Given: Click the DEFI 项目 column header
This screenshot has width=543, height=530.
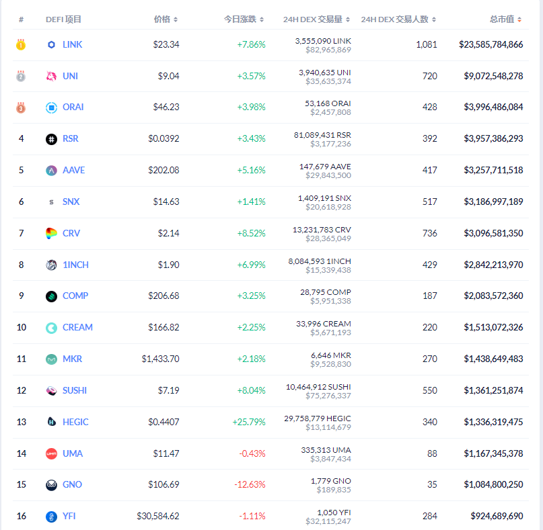Looking at the screenshot, I should tap(63, 19).
